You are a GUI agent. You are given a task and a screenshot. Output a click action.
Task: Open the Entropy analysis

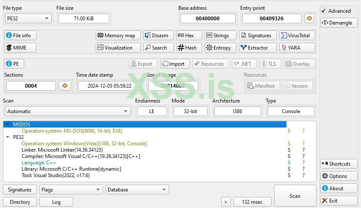[x=221, y=47]
